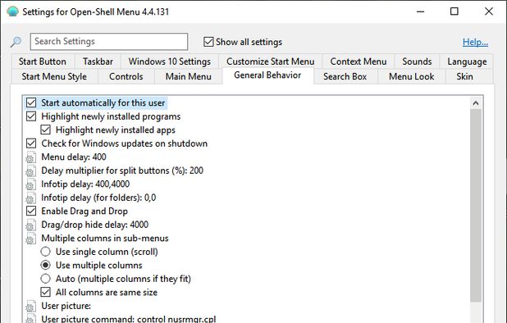The width and height of the screenshot is (507, 323).
Task: Click the icon beside Drag/drop hide delay
Action: 30,225
